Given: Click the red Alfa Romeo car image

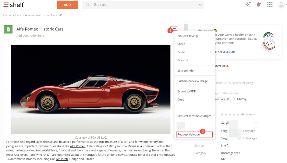Looking at the screenshot, I should [x=91, y=89].
